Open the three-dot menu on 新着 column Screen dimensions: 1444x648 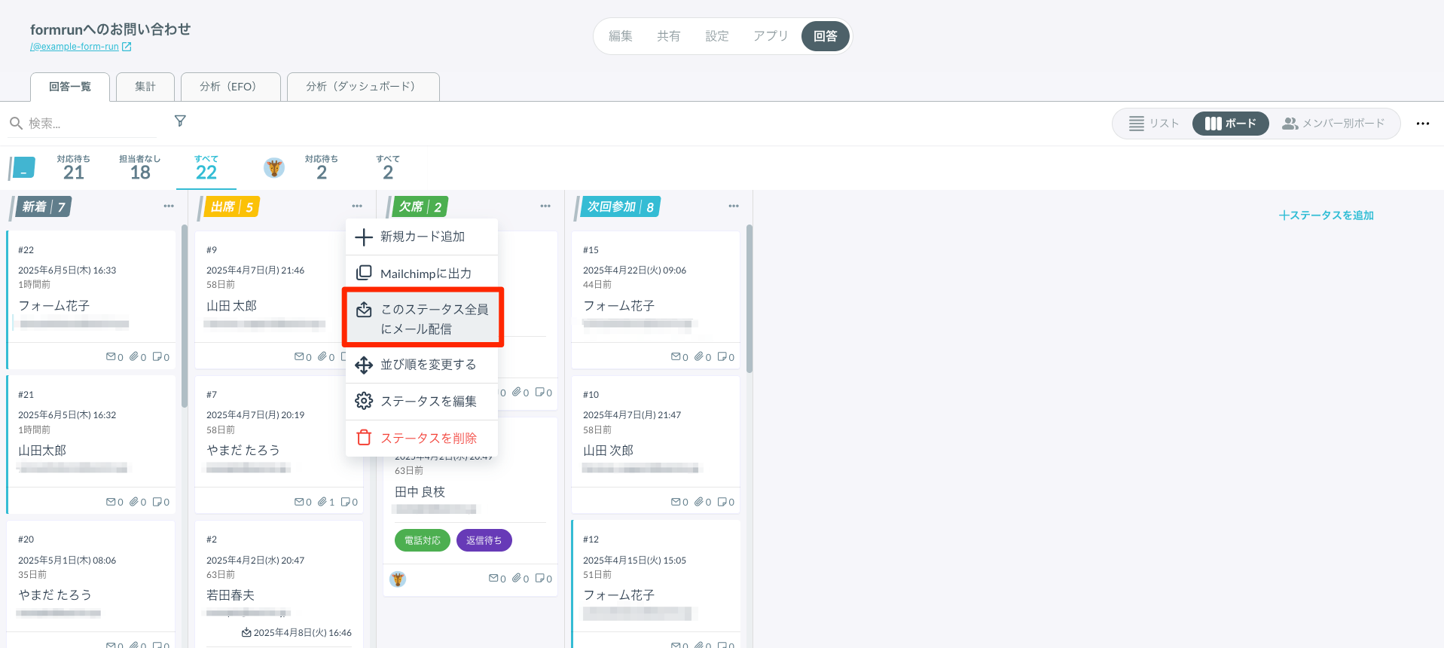(x=169, y=206)
